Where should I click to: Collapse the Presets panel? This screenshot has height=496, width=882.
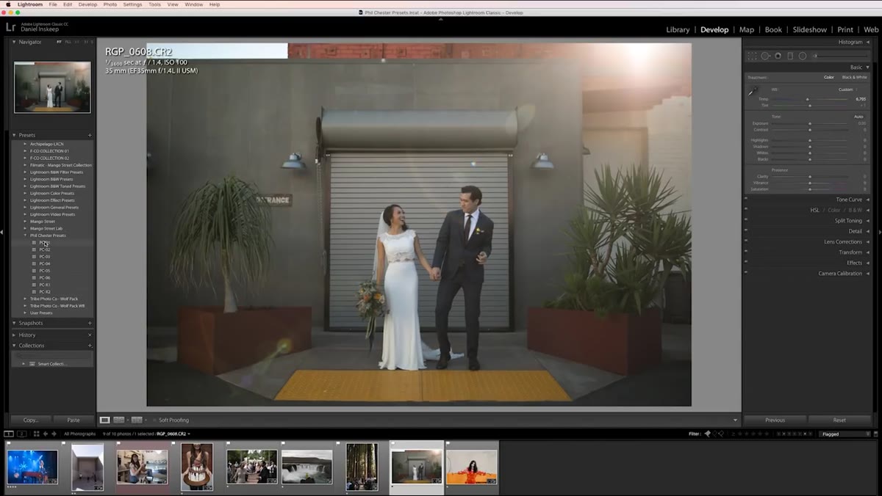coord(14,135)
